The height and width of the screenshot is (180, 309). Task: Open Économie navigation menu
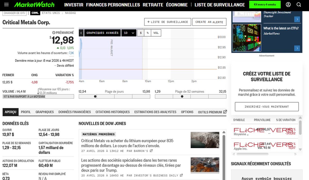click(x=177, y=5)
